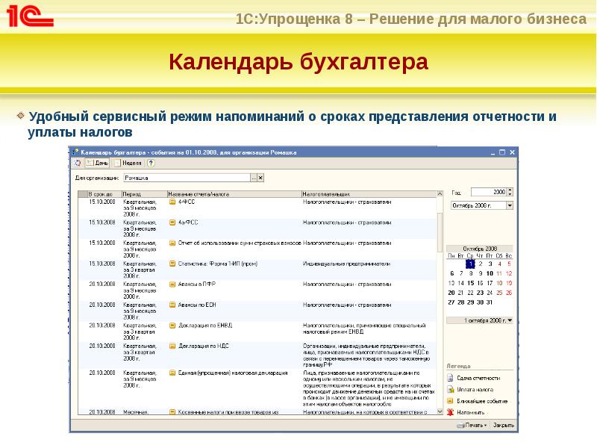The width and height of the screenshot is (597, 448).
Task: Click the 4а-ФСС report icon
Action: [x=172, y=223]
